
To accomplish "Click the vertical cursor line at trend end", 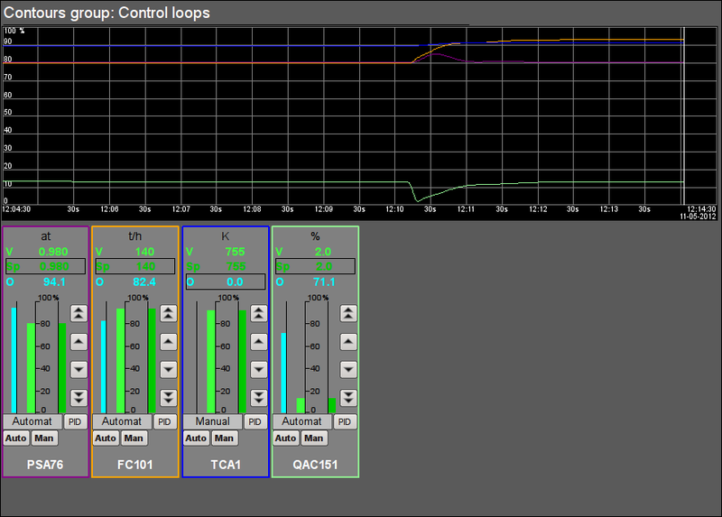I will [x=684, y=115].
